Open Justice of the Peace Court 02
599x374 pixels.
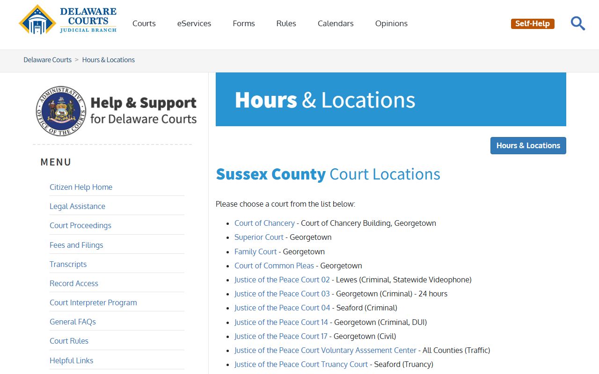(x=282, y=280)
